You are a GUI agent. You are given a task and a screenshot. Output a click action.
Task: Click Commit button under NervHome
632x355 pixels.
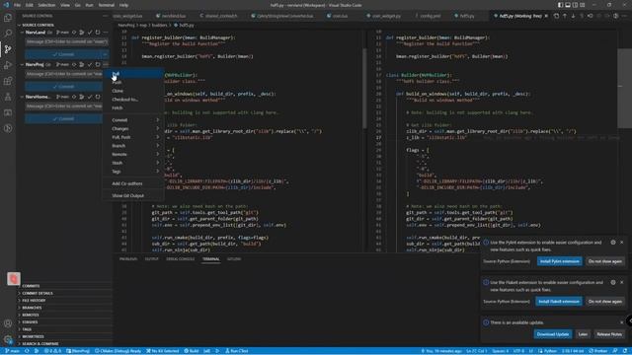coord(63,118)
